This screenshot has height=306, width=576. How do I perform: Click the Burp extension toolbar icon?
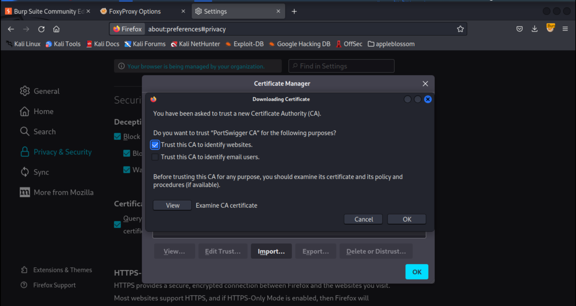coord(551,28)
